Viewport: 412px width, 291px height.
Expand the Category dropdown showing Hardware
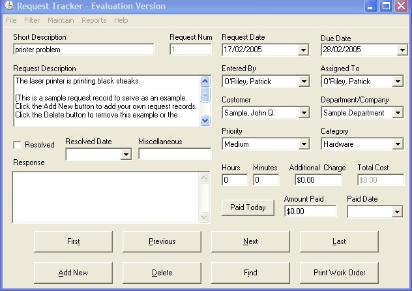point(398,144)
